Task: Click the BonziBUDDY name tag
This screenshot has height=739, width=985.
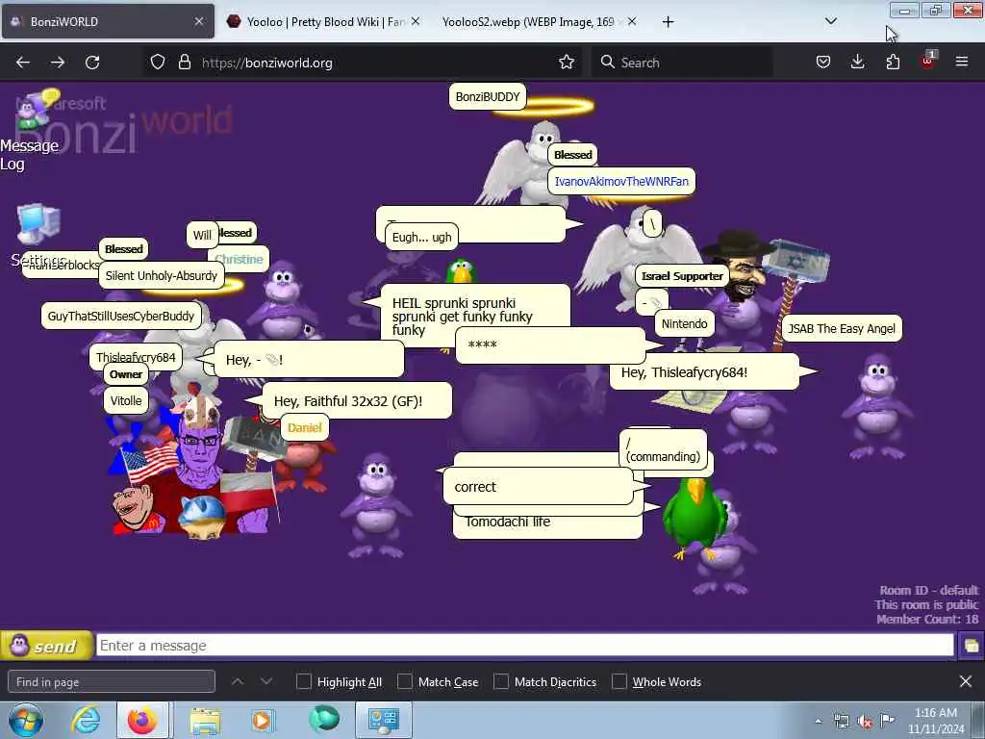Action: tap(488, 97)
